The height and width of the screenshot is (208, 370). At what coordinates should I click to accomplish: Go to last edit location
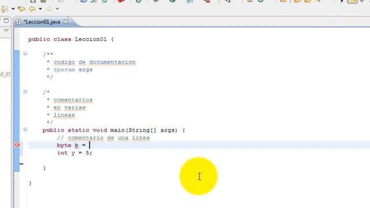point(22,9)
